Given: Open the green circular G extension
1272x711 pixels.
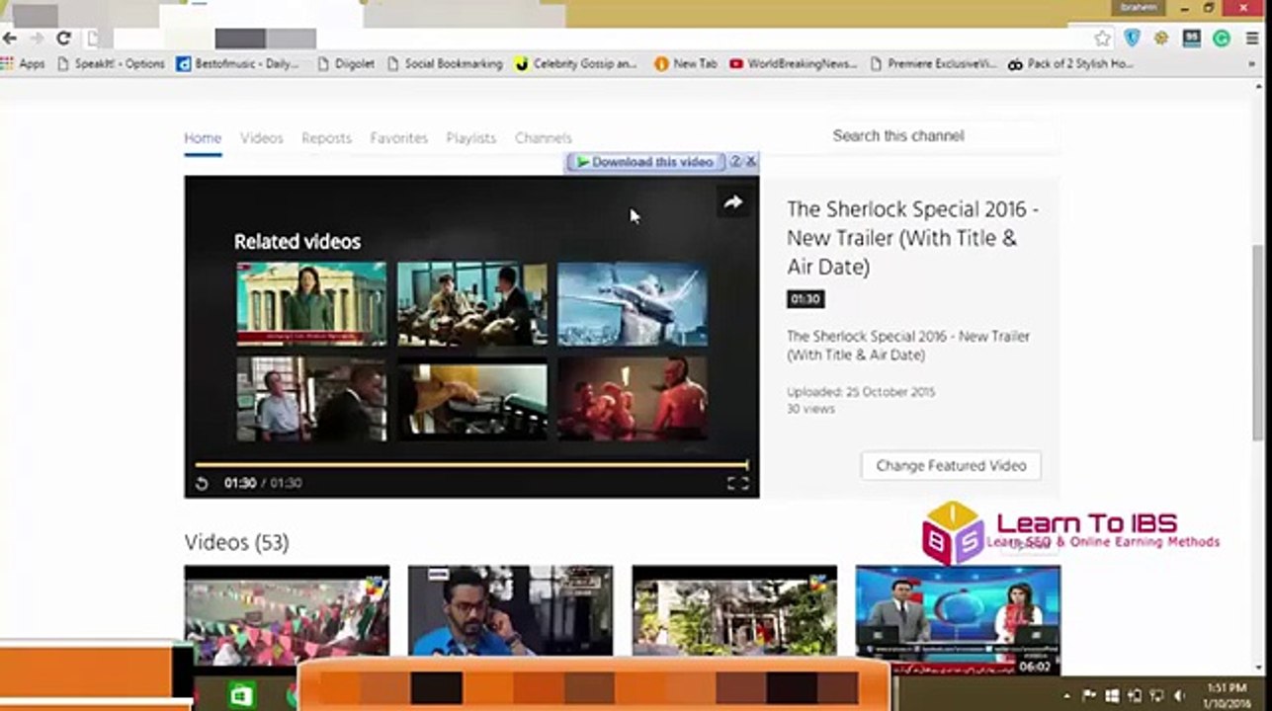Looking at the screenshot, I should 1222,39.
